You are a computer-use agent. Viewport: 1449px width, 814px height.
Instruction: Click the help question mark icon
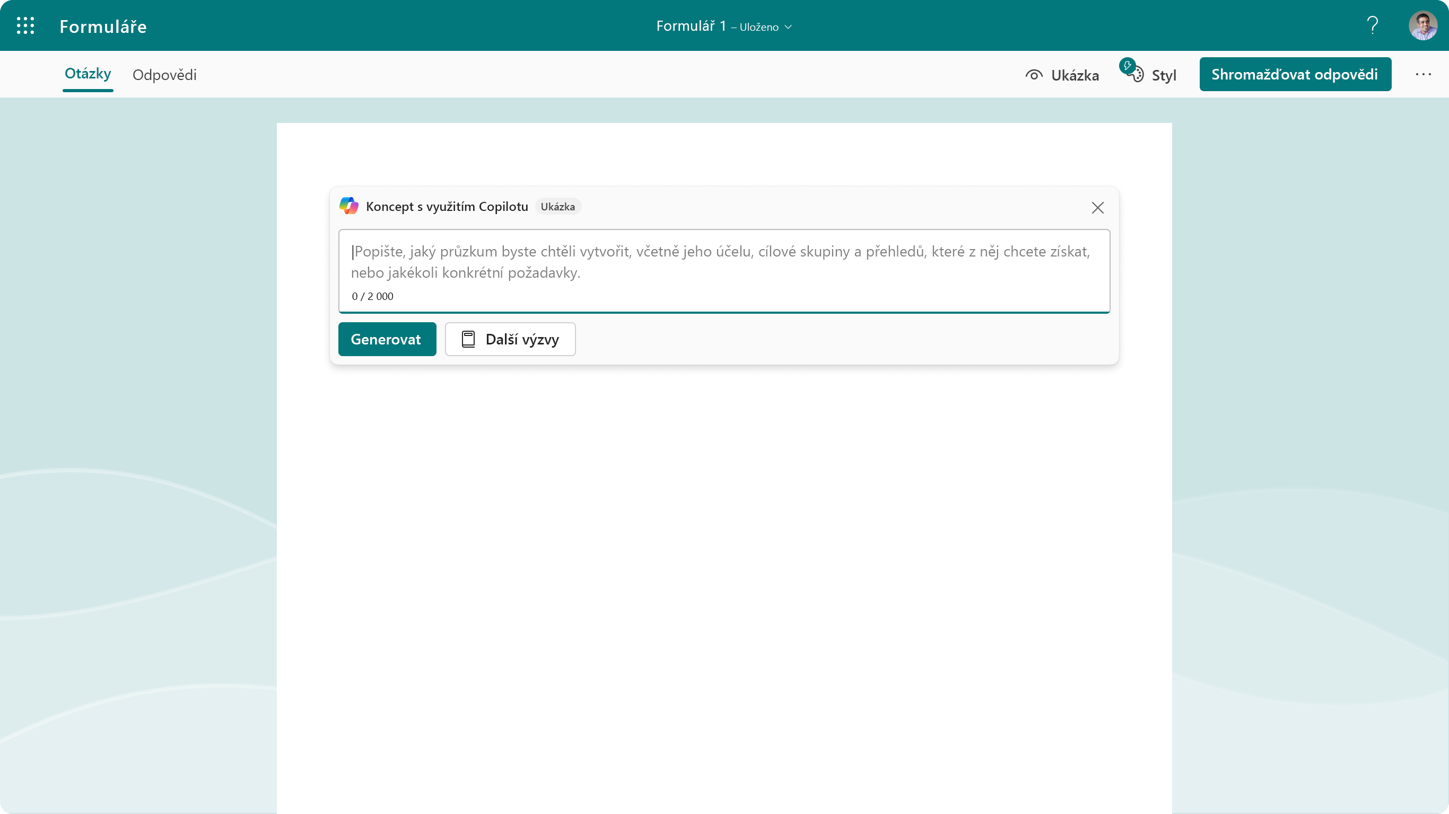point(1373,26)
